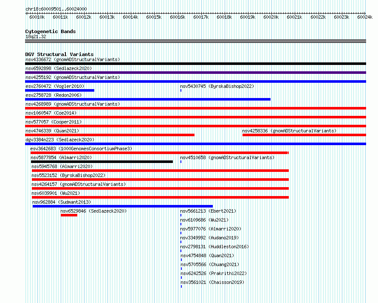
Task: Select the 60021k ruler position
Action: (x=294, y=17)
